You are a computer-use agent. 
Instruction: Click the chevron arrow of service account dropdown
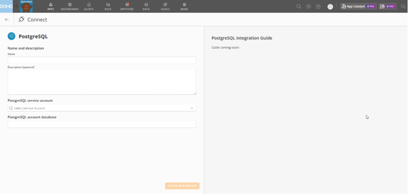192,108
